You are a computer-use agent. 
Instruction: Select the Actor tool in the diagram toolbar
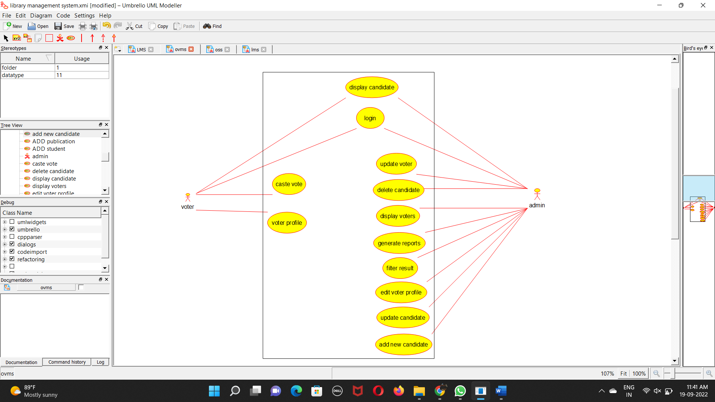pyautogui.click(x=60, y=38)
